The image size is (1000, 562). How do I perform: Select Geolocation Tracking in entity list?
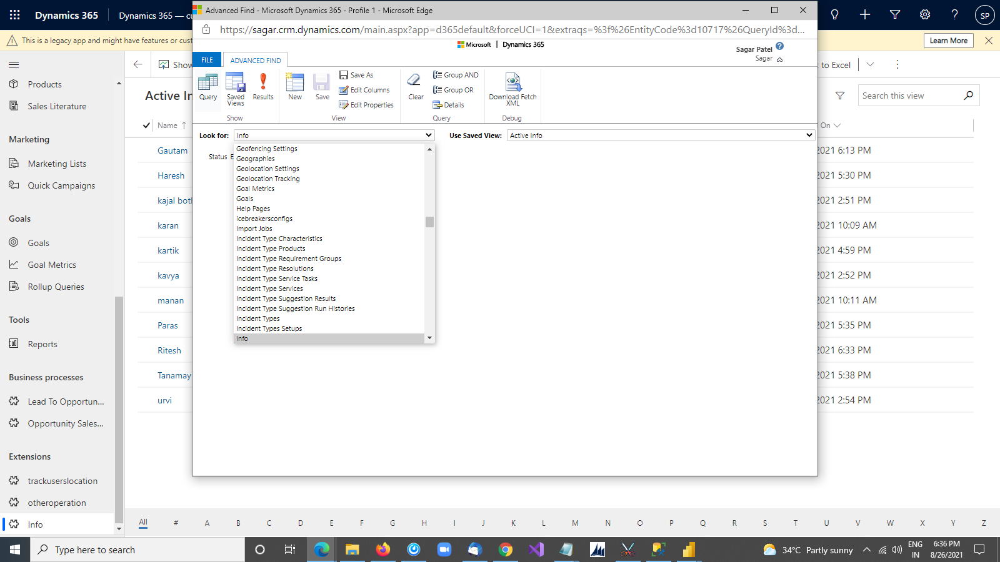click(267, 179)
